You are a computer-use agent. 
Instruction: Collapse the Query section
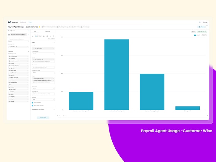(x=54, y=43)
